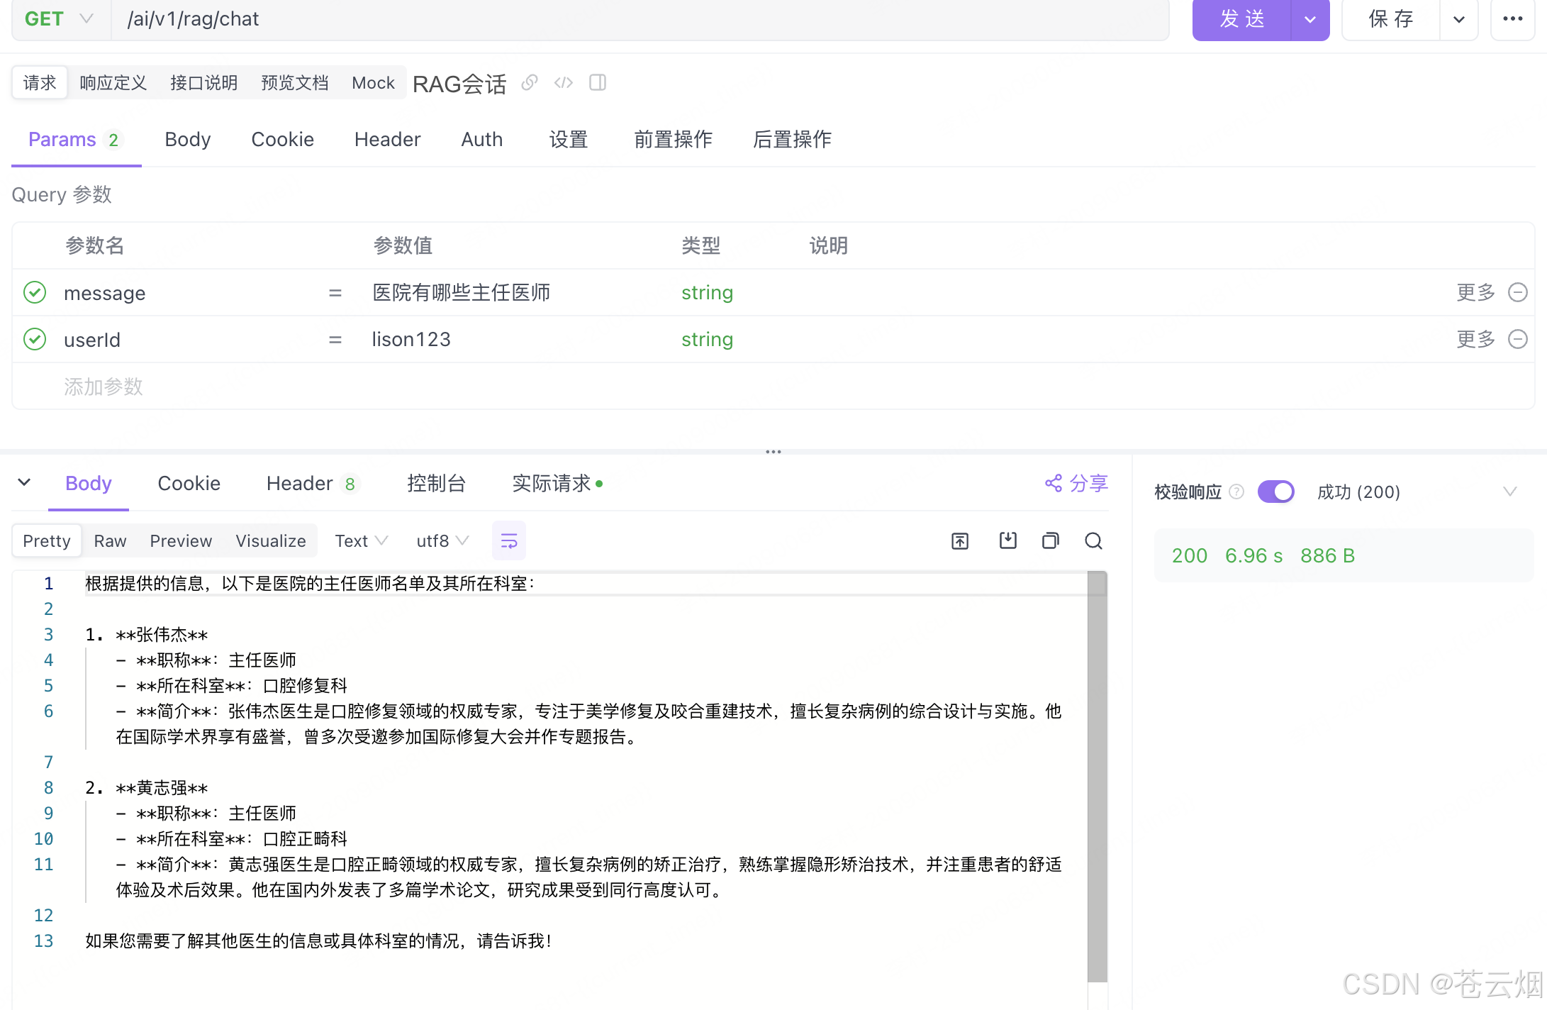Uncheck the message parameter checkbox

coord(35,292)
